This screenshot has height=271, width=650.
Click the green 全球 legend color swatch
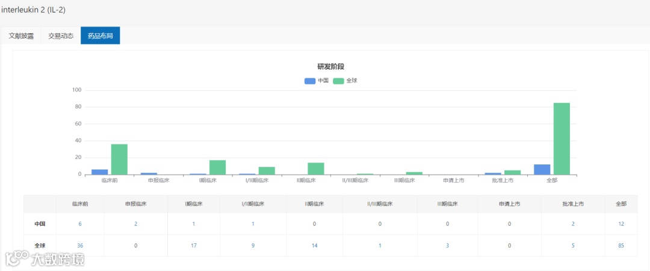coord(338,81)
